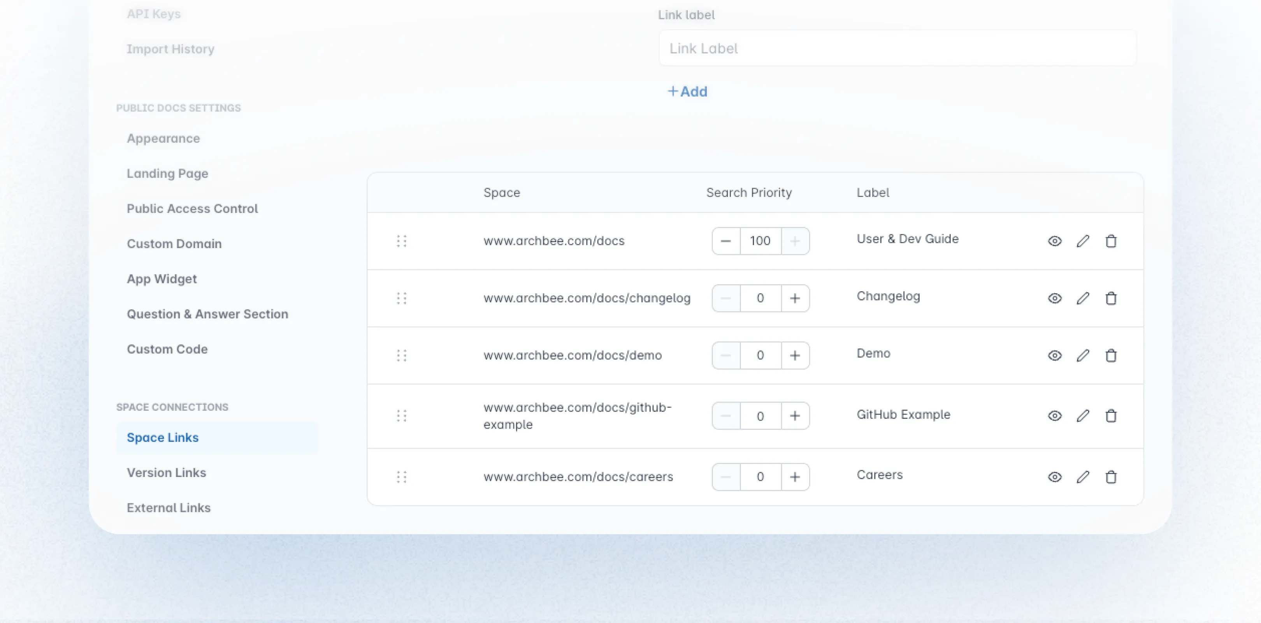This screenshot has height=623, width=1261.
Task: Edit the User & Dev Guide space link
Action: coord(1083,241)
